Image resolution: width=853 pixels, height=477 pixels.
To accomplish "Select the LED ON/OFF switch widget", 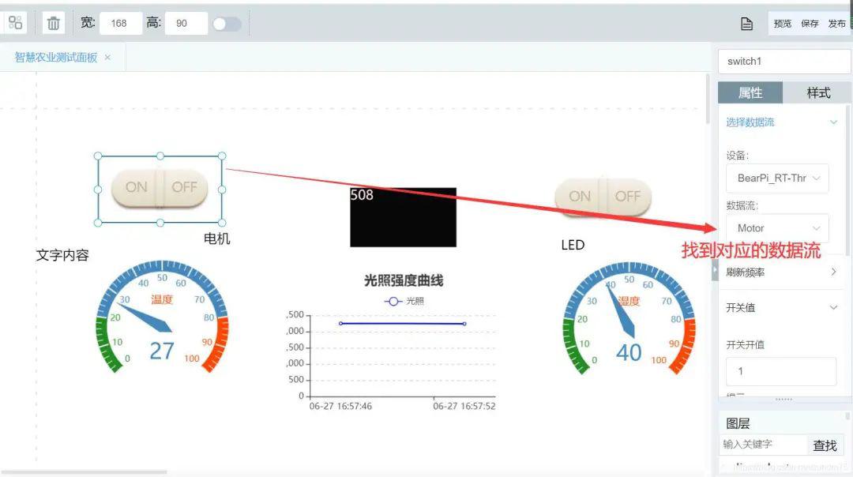I will tap(603, 197).
